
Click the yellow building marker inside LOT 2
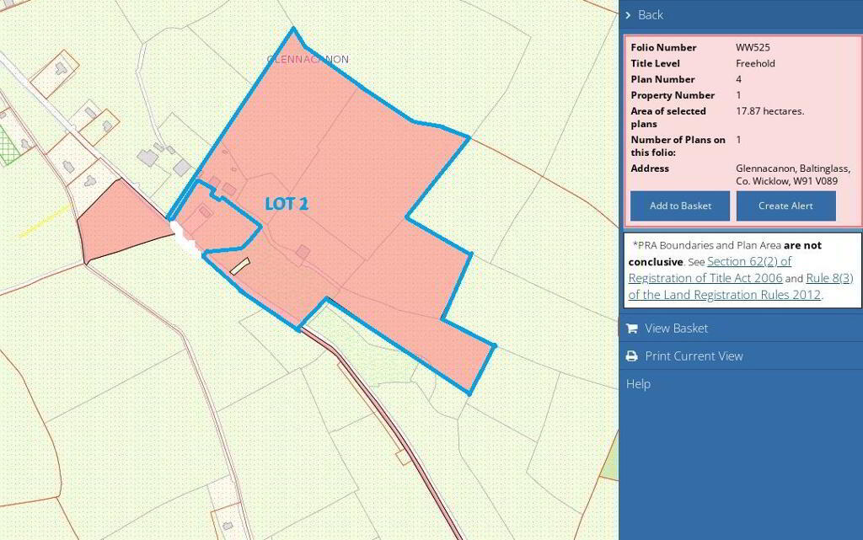[x=240, y=267]
